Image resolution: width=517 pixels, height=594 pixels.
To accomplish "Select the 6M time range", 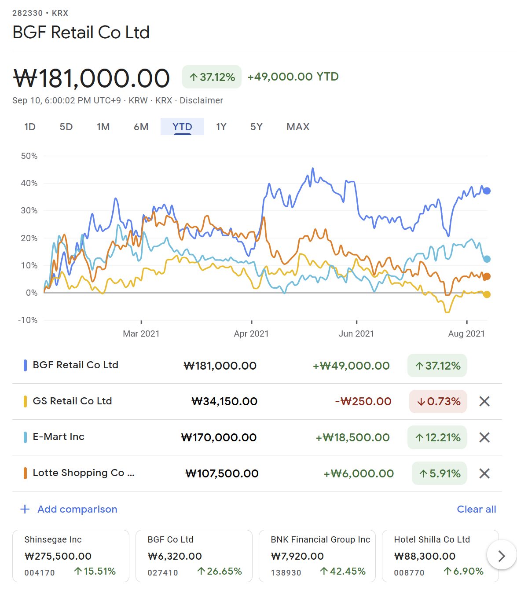I will 141,127.
